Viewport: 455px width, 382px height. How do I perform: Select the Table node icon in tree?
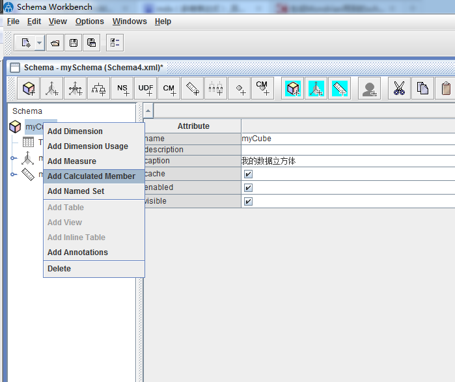(28, 142)
